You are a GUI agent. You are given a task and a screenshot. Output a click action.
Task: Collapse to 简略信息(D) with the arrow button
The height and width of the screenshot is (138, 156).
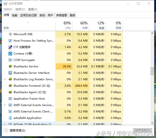(6, 130)
